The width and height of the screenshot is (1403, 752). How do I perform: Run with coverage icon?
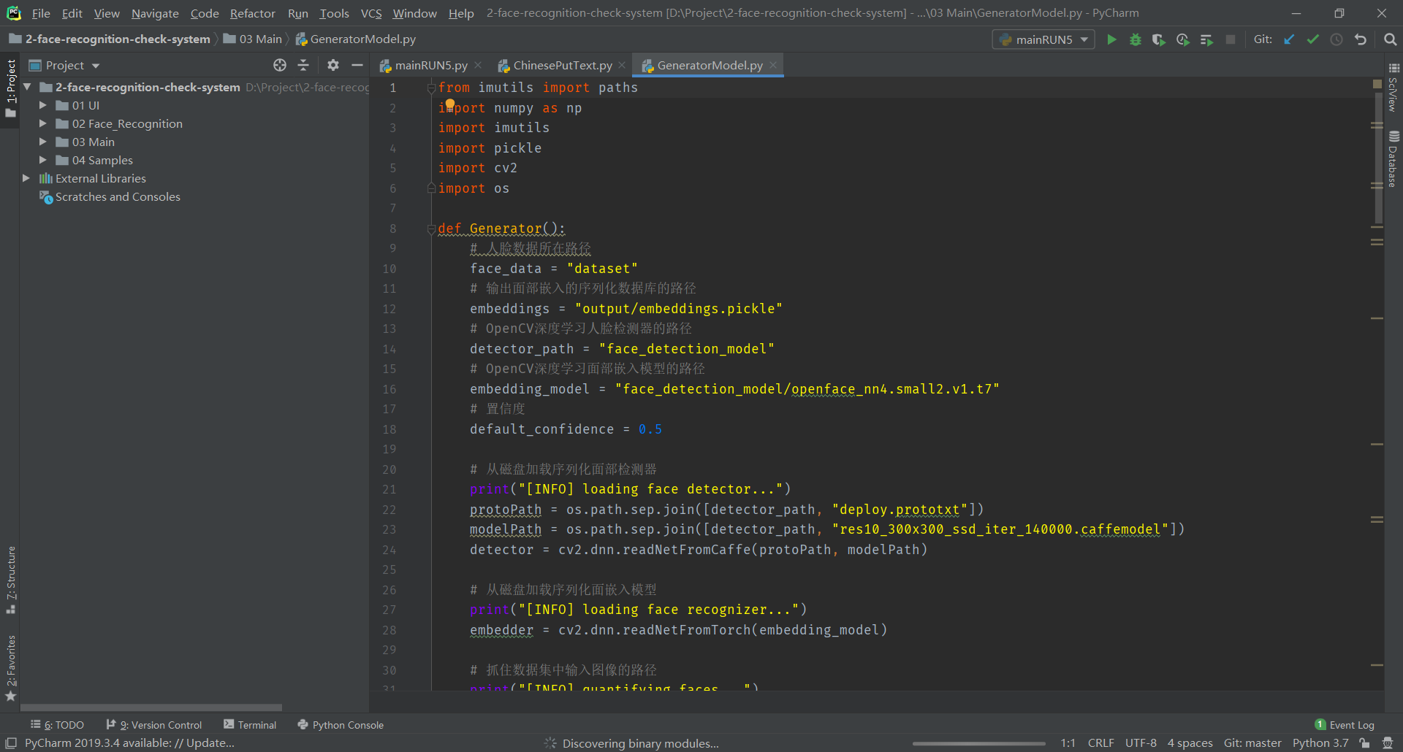[x=1158, y=39]
